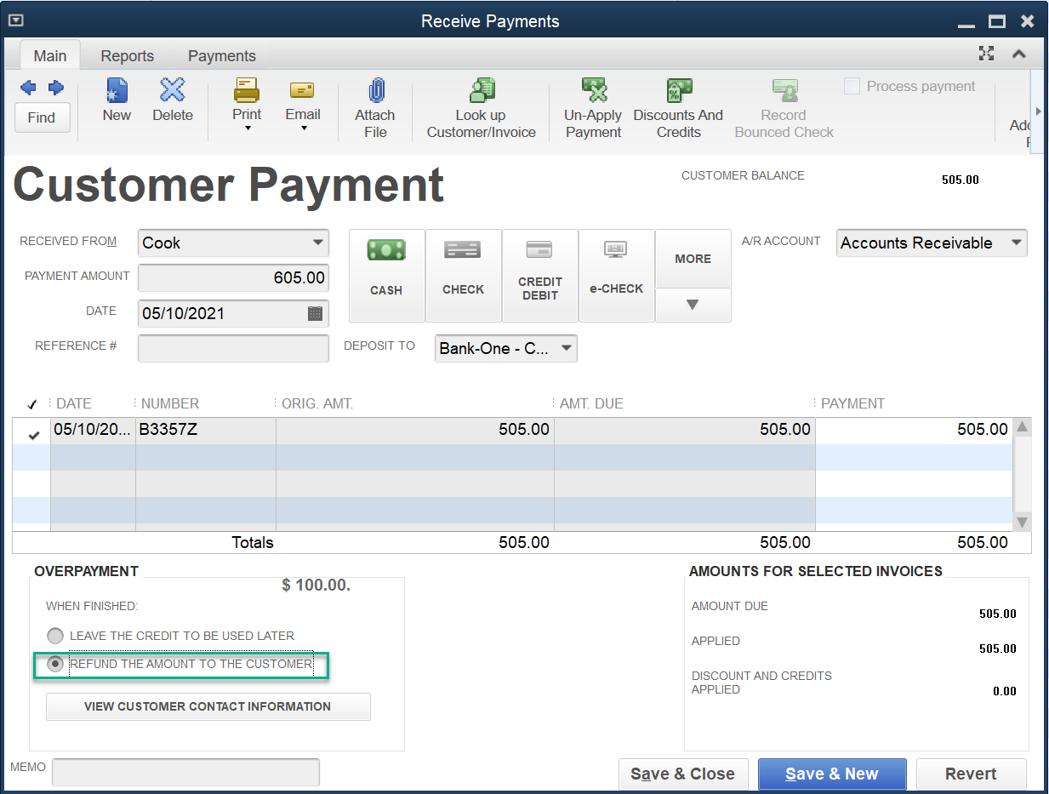Enable the Process payment checkbox

coord(852,85)
